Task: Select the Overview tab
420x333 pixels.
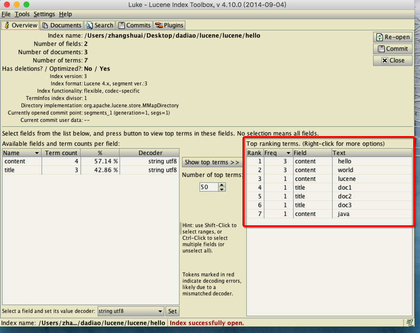Action: [20, 25]
